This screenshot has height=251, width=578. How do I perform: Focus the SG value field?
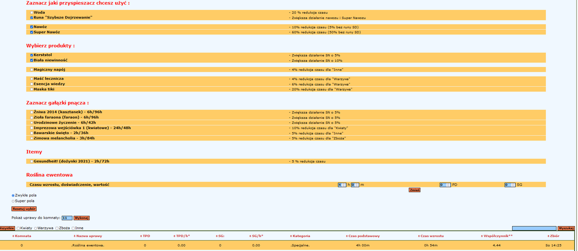click(510, 185)
